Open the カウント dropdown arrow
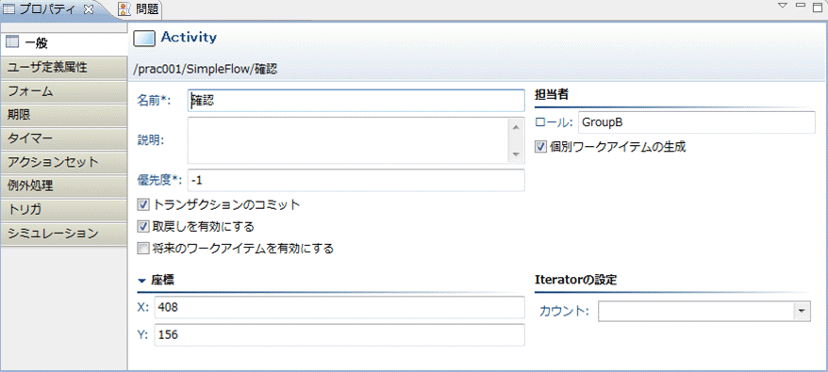The width and height of the screenshot is (828, 372). coord(803,312)
